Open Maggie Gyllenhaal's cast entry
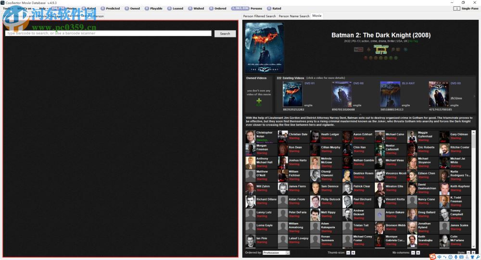The height and width of the screenshot is (260, 481). pos(422,136)
